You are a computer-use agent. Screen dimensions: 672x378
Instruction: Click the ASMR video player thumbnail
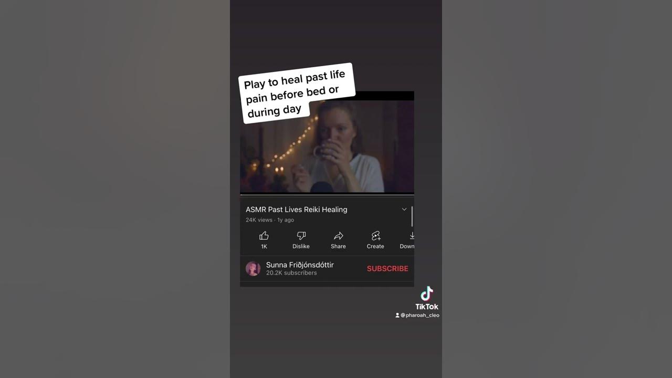pyautogui.click(x=327, y=146)
